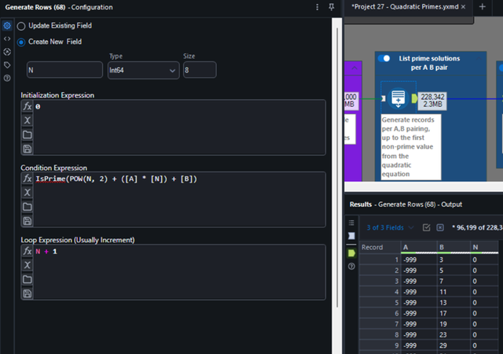
Task: Select the results output anchor icon
Action: [x=351, y=253]
